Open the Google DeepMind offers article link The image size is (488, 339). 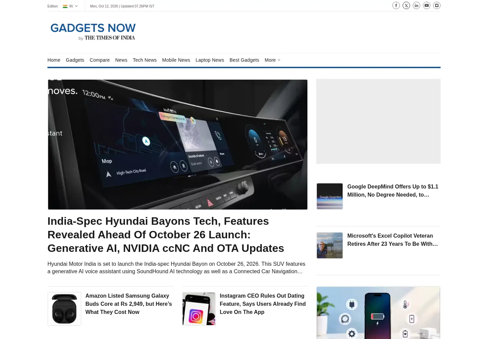[x=393, y=191]
